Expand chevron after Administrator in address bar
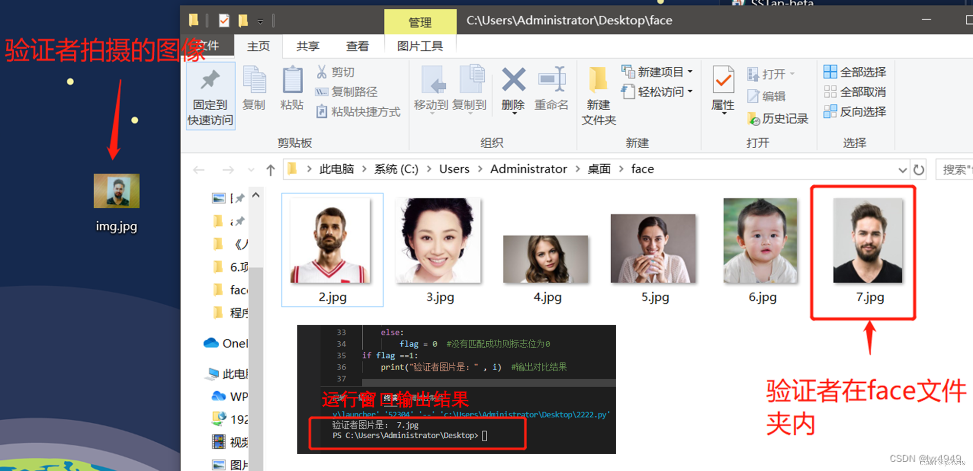This screenshot has width=973, height=471. (578, 169)
